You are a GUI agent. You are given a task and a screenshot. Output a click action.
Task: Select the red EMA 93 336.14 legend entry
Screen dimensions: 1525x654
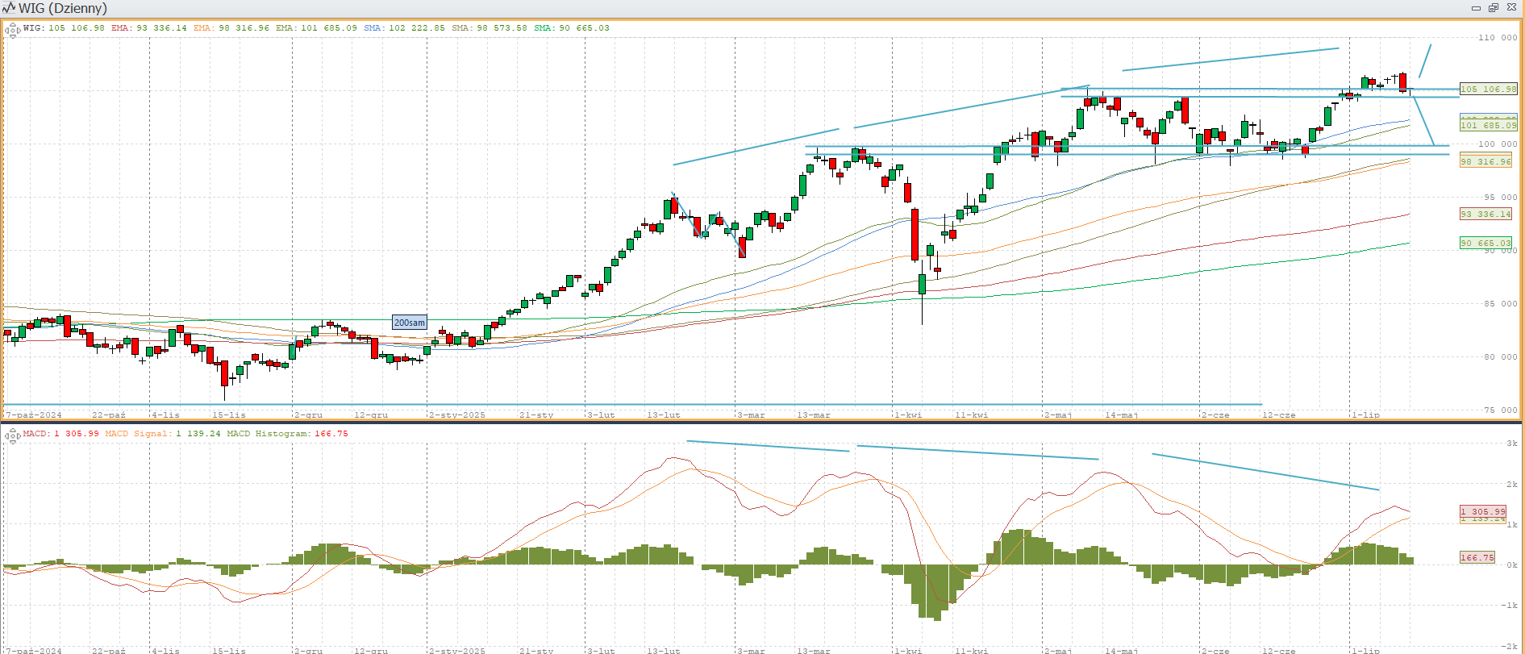[149, 28]
